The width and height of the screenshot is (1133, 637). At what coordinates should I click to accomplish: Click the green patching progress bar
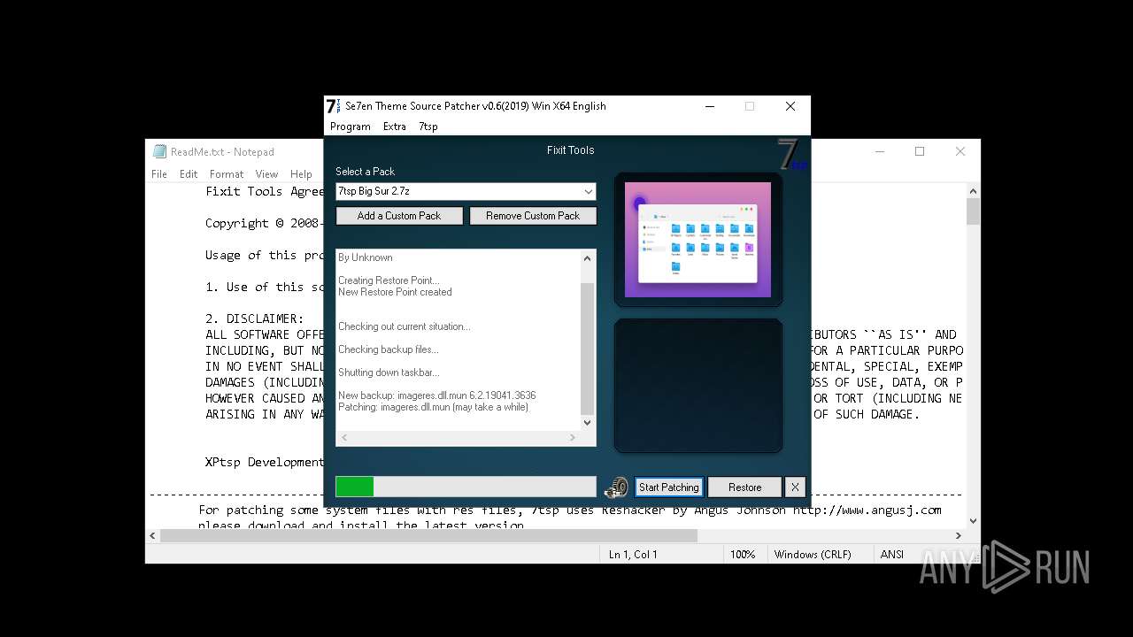click(x=466, y=487)
